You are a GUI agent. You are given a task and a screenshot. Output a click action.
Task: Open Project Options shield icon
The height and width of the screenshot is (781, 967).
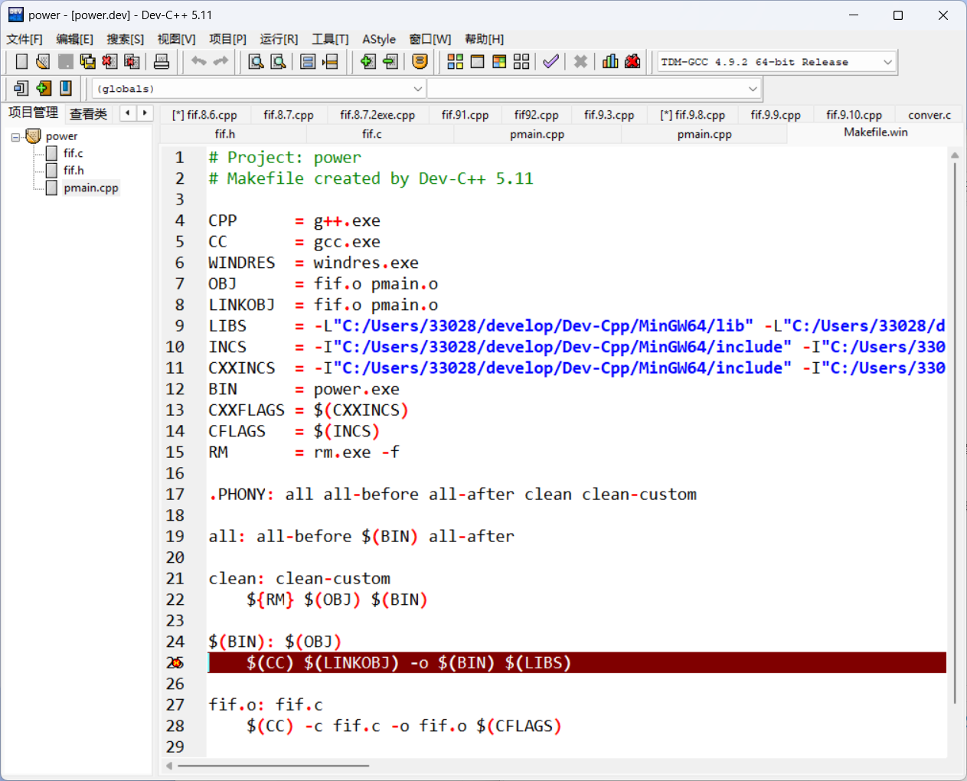[420, 61]
